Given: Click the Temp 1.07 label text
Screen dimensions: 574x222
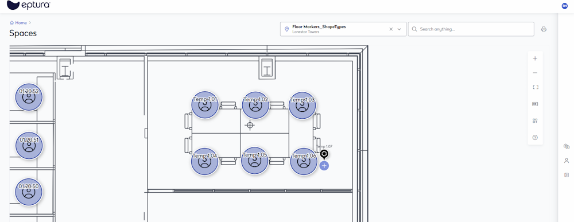Looking at the screenshot, I should (x=324, y=146).
